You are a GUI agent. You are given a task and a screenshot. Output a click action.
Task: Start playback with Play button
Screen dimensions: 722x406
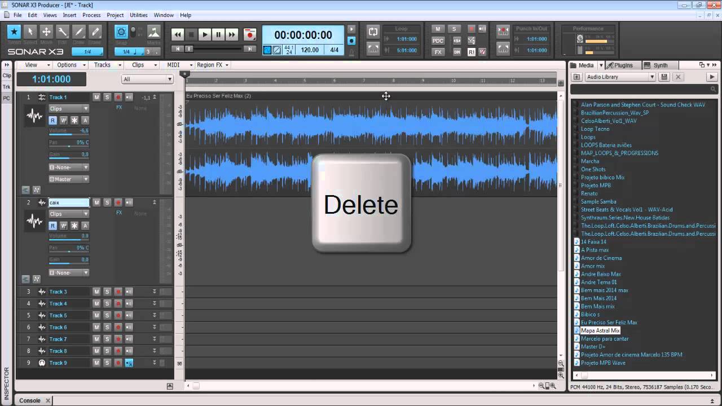pyautogui.click(x=205, y=34)
